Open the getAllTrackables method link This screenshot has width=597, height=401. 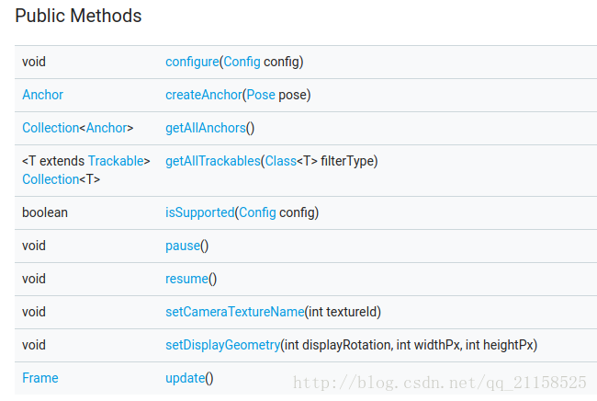point(213,161)
